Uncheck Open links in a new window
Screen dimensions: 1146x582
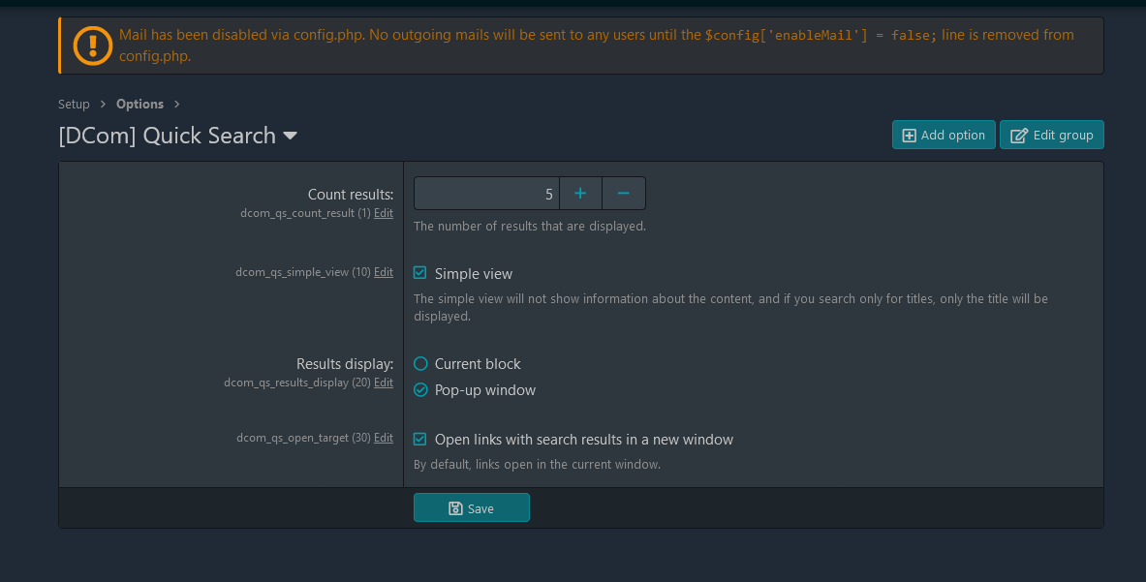click(420, 440)
